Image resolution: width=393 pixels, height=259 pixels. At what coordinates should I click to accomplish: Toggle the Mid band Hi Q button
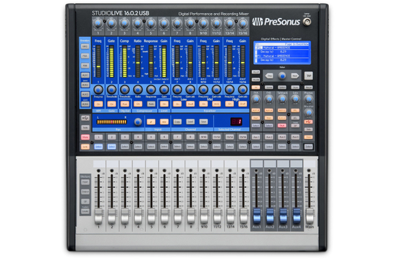point(216,104)
